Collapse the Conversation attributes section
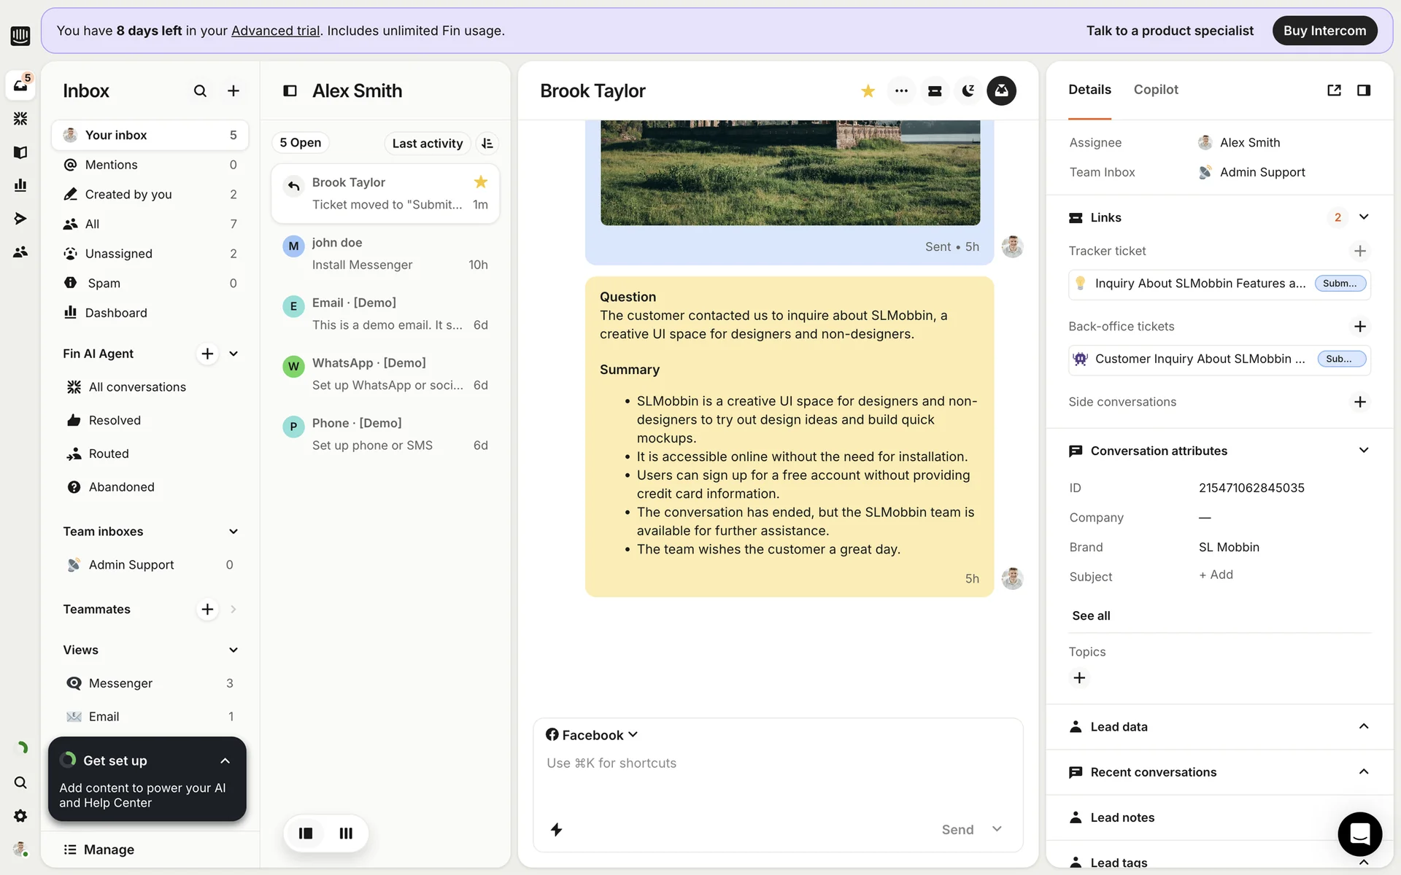This screenshot has width=1401, height=875. [x=1363, y=451]
